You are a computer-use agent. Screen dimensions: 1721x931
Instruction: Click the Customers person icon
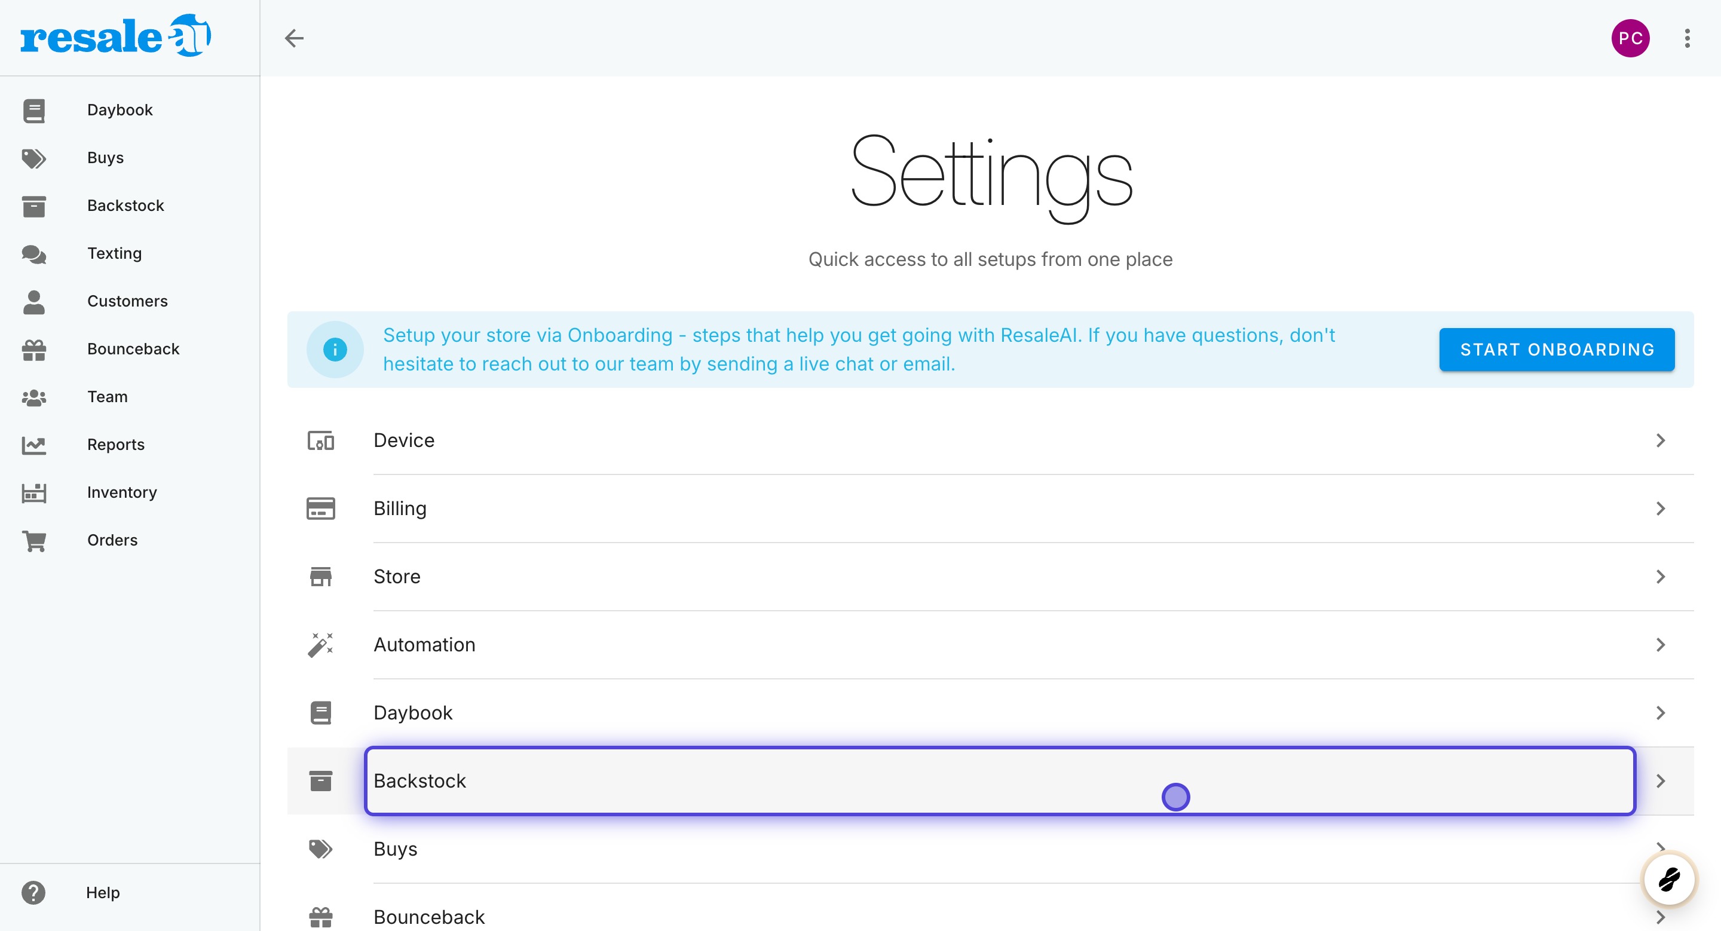tap(33, 302)
